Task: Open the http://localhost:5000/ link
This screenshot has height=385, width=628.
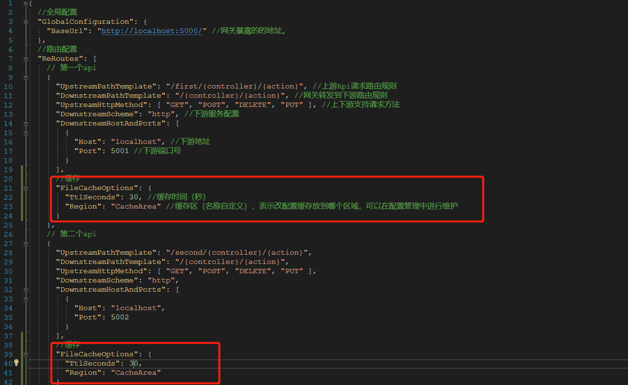Action: pos(151,31)
